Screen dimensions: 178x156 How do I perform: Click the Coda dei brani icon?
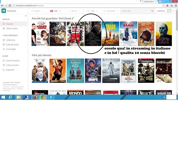4,44
